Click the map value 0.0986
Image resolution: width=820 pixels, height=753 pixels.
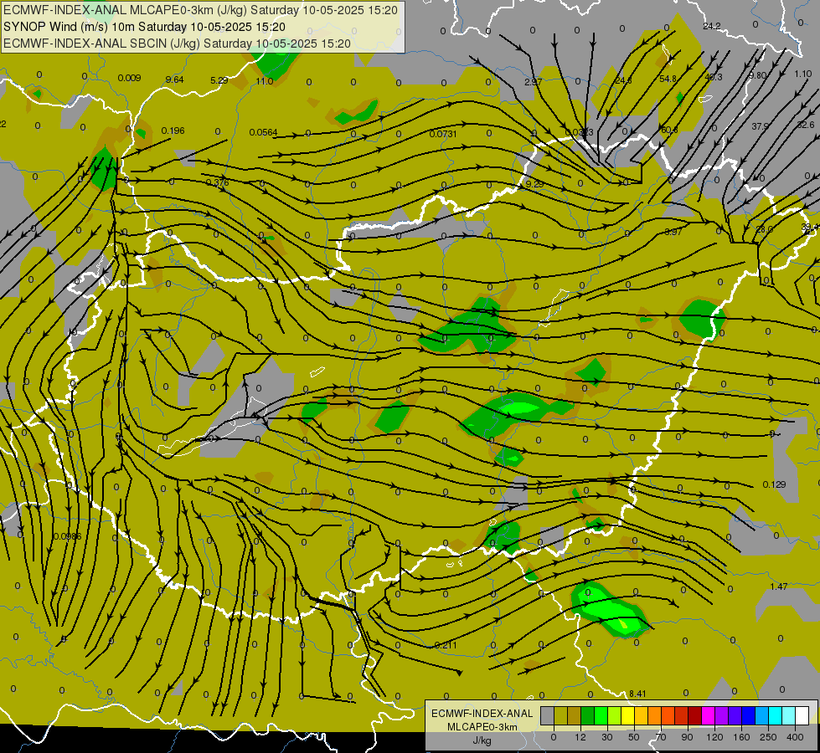tap(68, 536)
